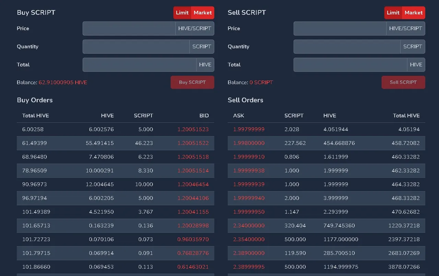Screen dimensions: 439x276
Task: Click balance 62.91000905 HIVE
Action: pyautogui.click(x=63, y=83)
